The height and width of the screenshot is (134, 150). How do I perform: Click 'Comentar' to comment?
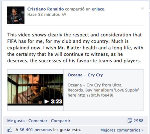click(x=38, y=121)
